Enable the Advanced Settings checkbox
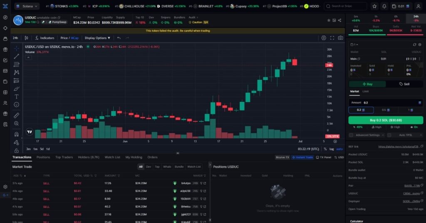This screenshot has width=426, height=223. [x=351, y=135]
